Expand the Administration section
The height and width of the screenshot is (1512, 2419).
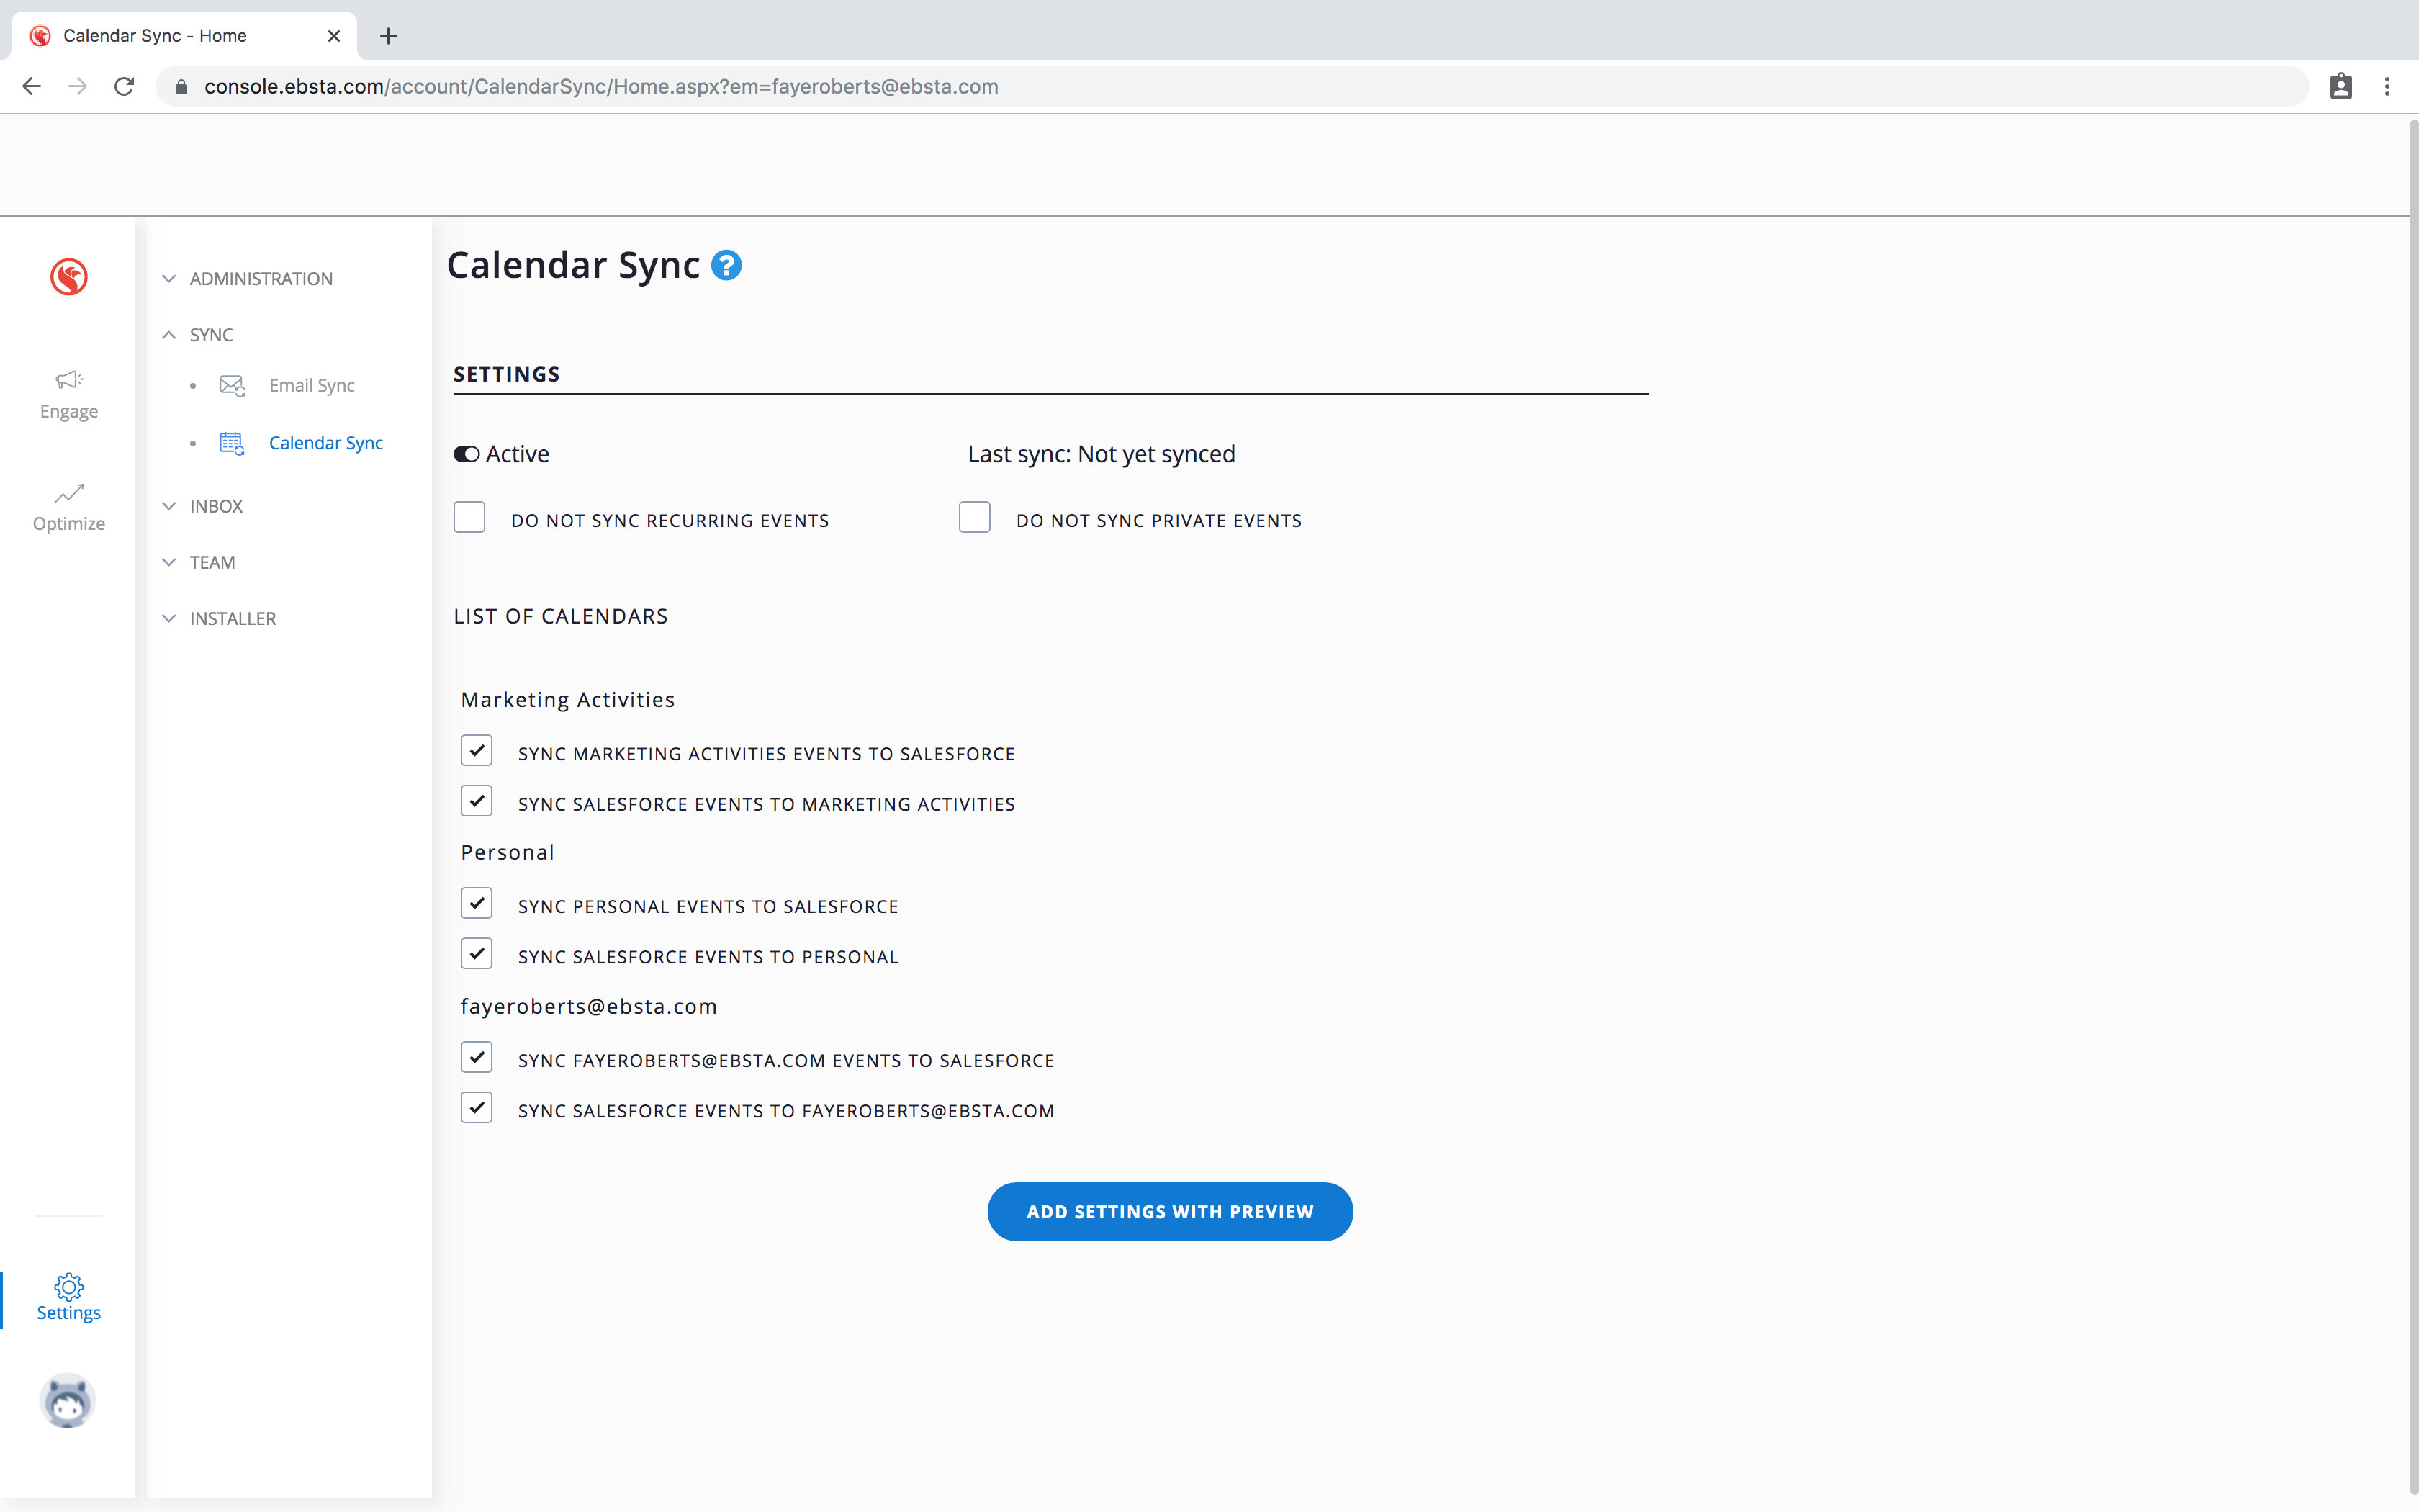[x=261, y=279]
